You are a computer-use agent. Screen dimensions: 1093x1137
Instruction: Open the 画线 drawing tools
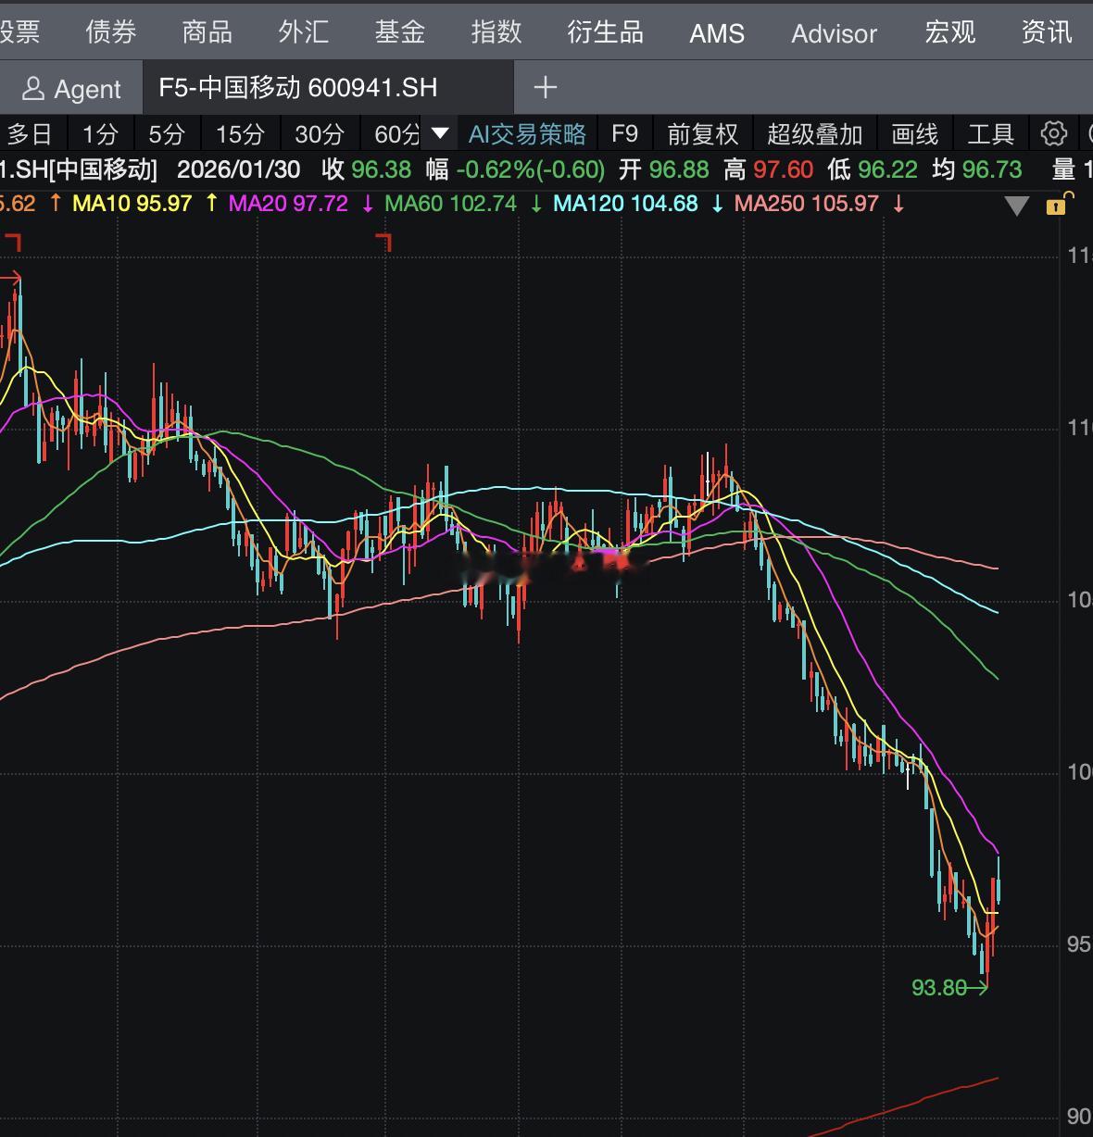click(913, 132)
